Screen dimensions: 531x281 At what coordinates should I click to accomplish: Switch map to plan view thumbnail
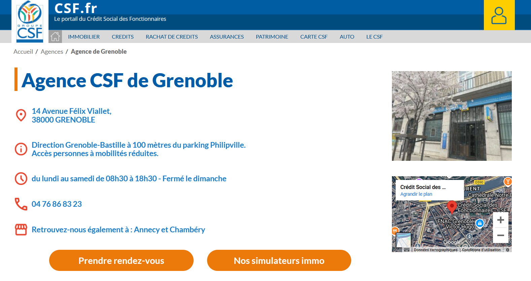tap(403, 240)
